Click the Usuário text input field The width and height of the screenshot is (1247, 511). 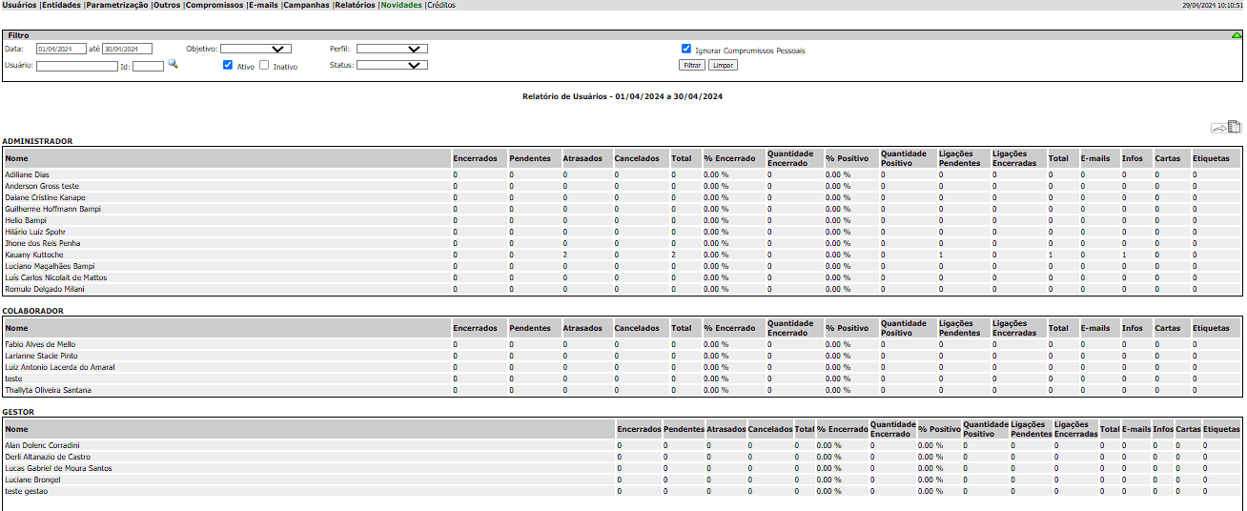click(x=77, y=67)
